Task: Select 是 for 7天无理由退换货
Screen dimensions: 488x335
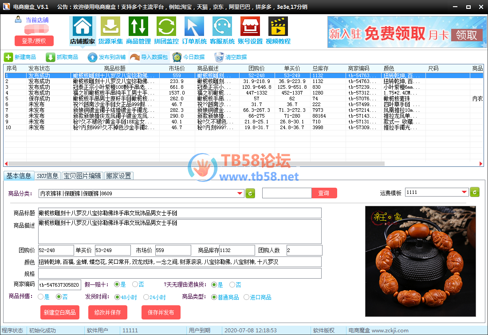Action: (214, 284)
